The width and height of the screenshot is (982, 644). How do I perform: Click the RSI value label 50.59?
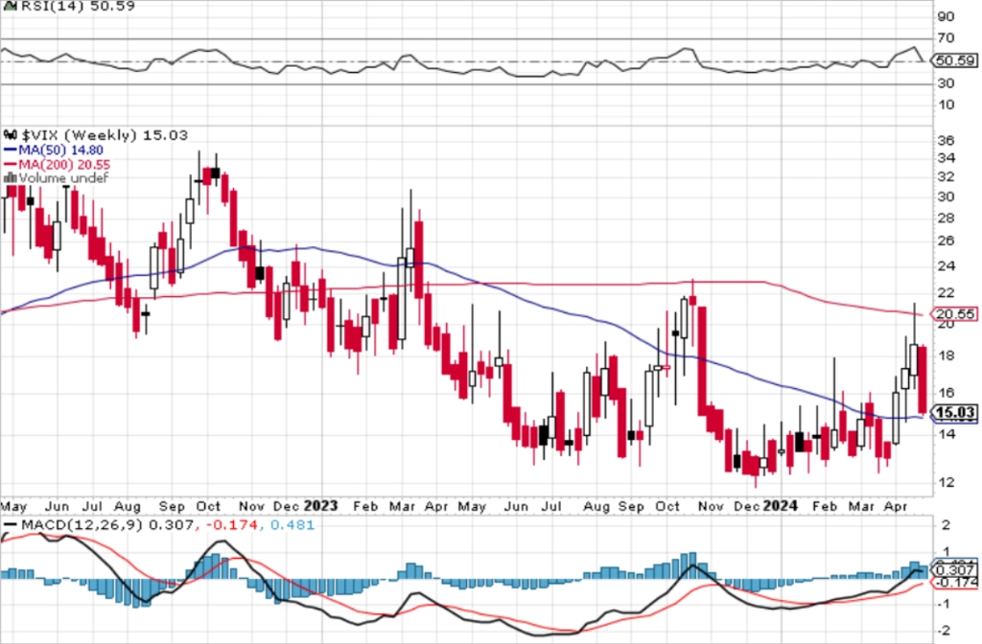(954, 60)
